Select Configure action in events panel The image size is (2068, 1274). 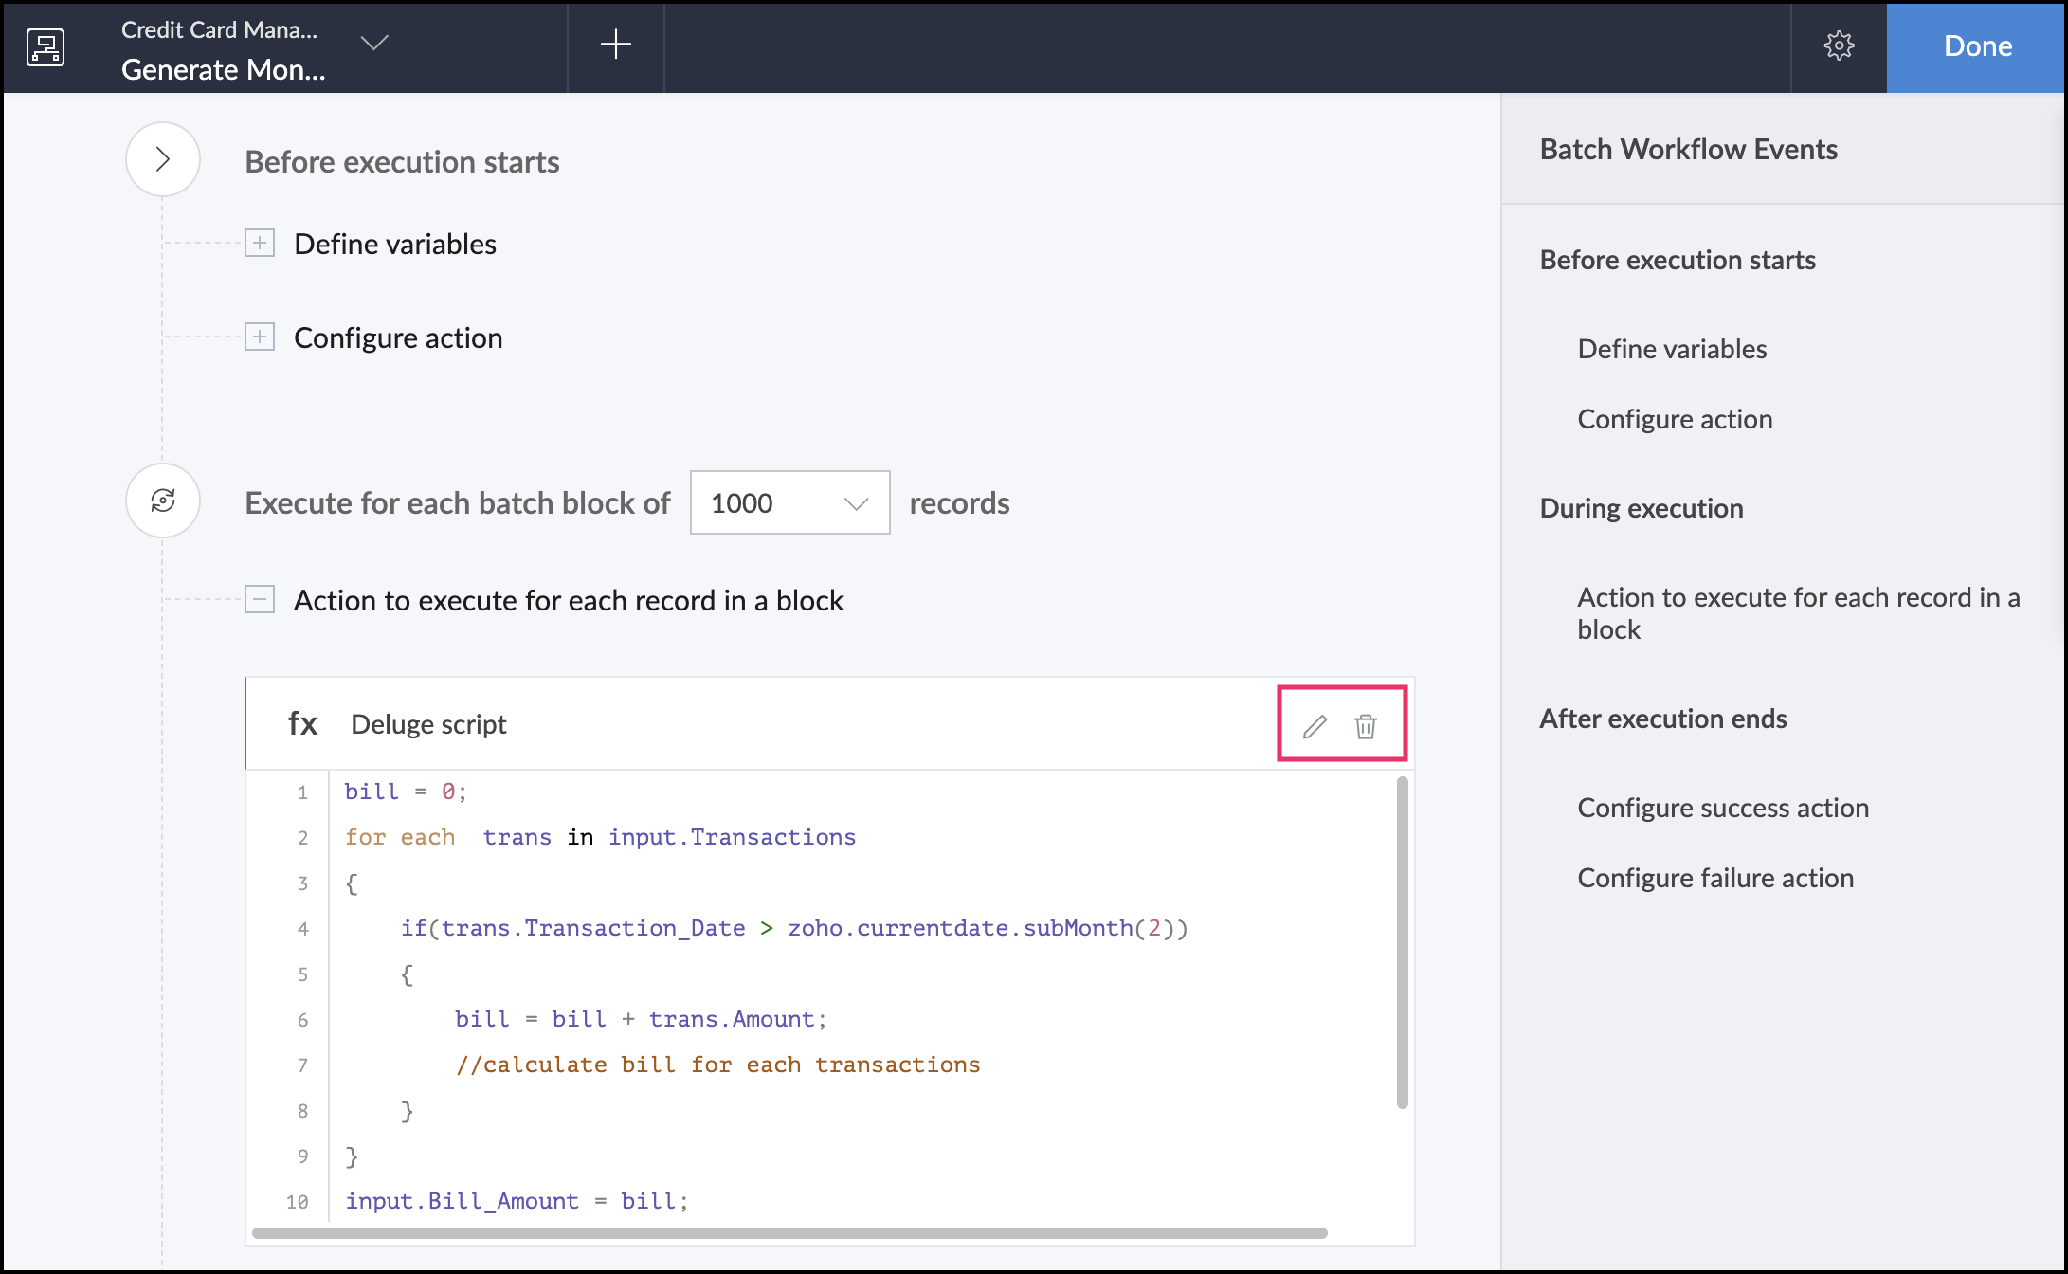[1675, 419]
